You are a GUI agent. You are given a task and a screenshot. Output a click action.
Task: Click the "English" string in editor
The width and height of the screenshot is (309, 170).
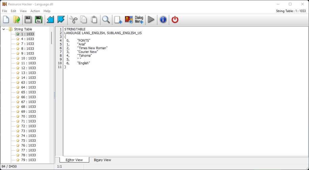coord(84,63)
